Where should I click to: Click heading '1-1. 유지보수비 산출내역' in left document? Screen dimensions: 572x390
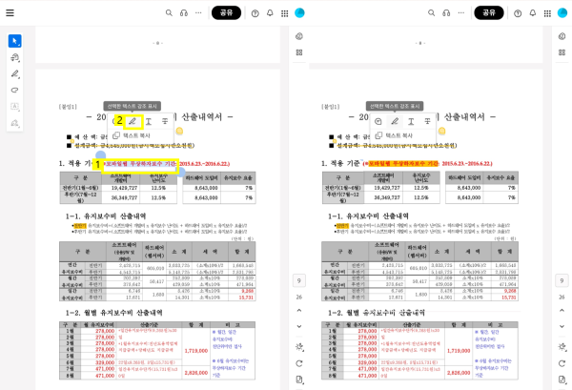click(x=106, y=216)
